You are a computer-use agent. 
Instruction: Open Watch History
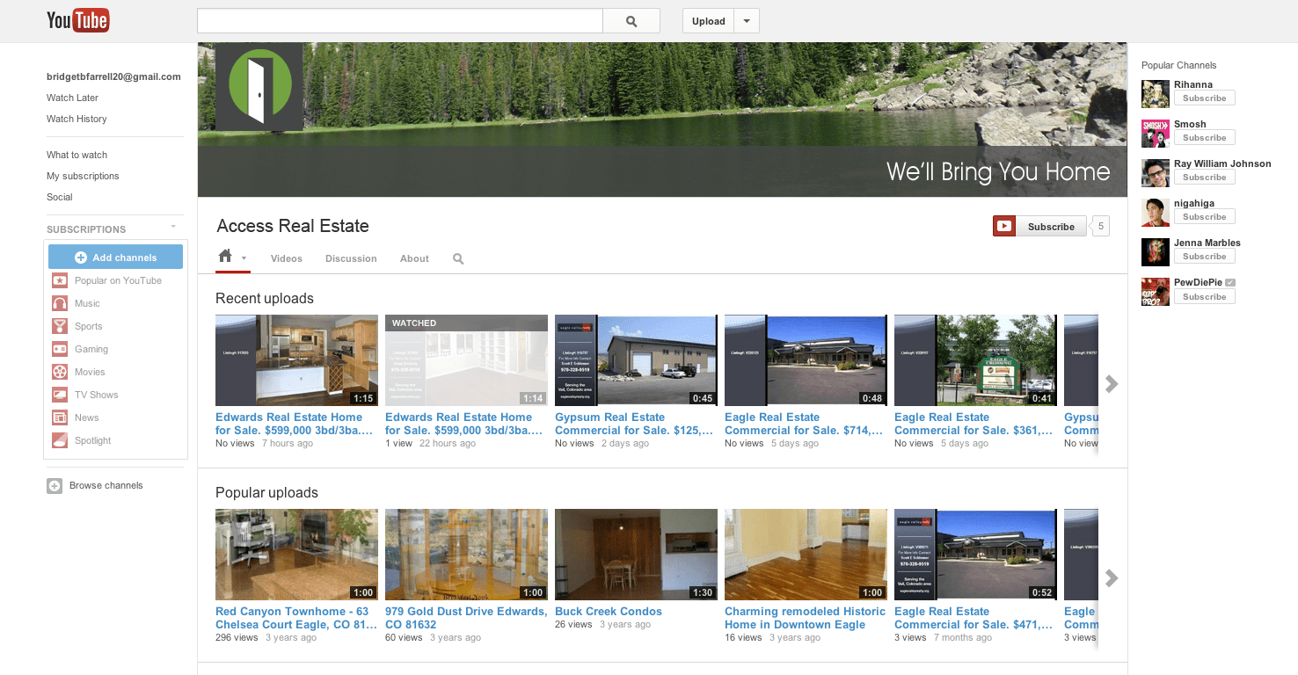77,119
